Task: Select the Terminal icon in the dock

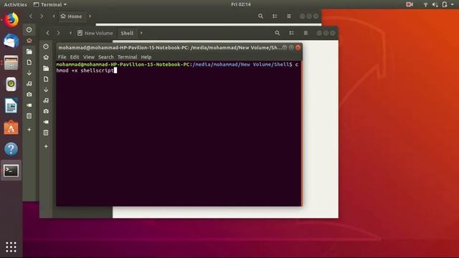Action: pyautogui.click(x=11, y=171)
